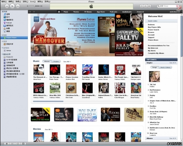Image resolution: width=183 pixels, height=146 pixels.
Task: Open the Movies store tab
Action: pos(76,12)
